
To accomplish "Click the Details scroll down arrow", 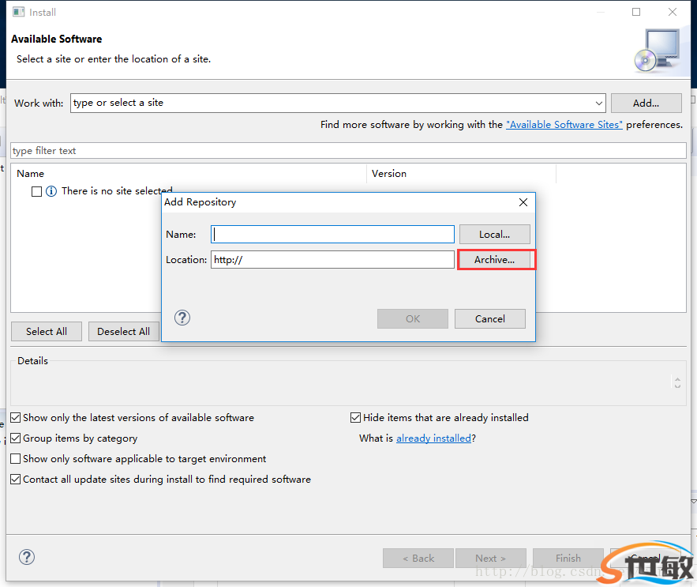I will 677,386.
